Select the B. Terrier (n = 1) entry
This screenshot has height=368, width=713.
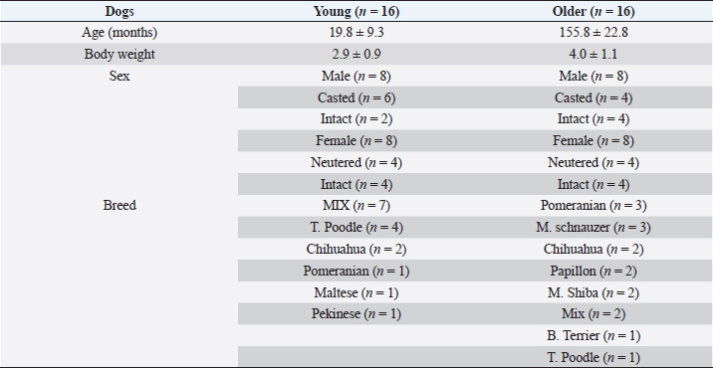pyautogui.click(x=594, y=335)
